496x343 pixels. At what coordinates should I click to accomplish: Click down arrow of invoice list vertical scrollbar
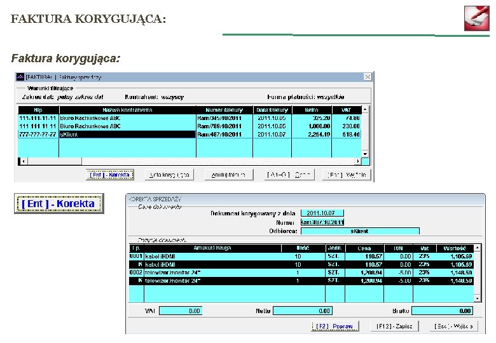[x=365, y=154]
